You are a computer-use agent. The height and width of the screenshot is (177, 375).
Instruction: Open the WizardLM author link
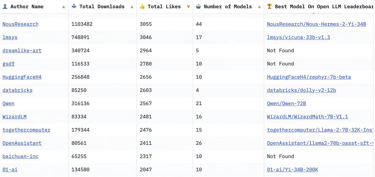pyautogui.click(x=14, y=117)
